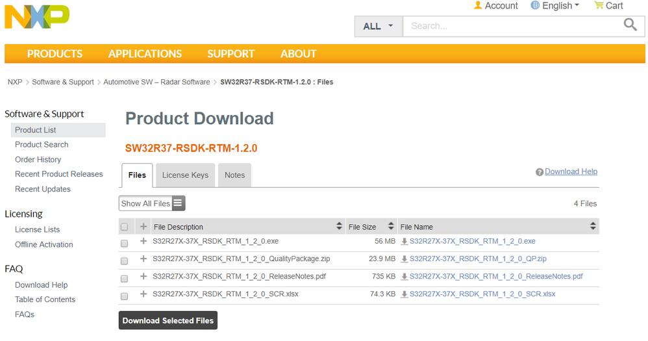Open Offline Activation in sidebar
Viewport: 648px width, 341px height.
tap(44, 244)
